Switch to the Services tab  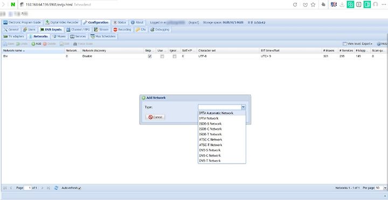click(78, 36)
